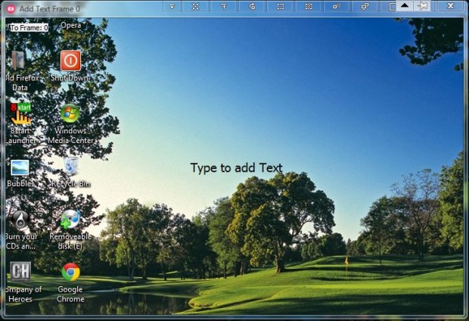The width and height of the screenshot is (469, 321).
Task: Click the Old Firefox Data folder icon
Action: pos(18,61)
